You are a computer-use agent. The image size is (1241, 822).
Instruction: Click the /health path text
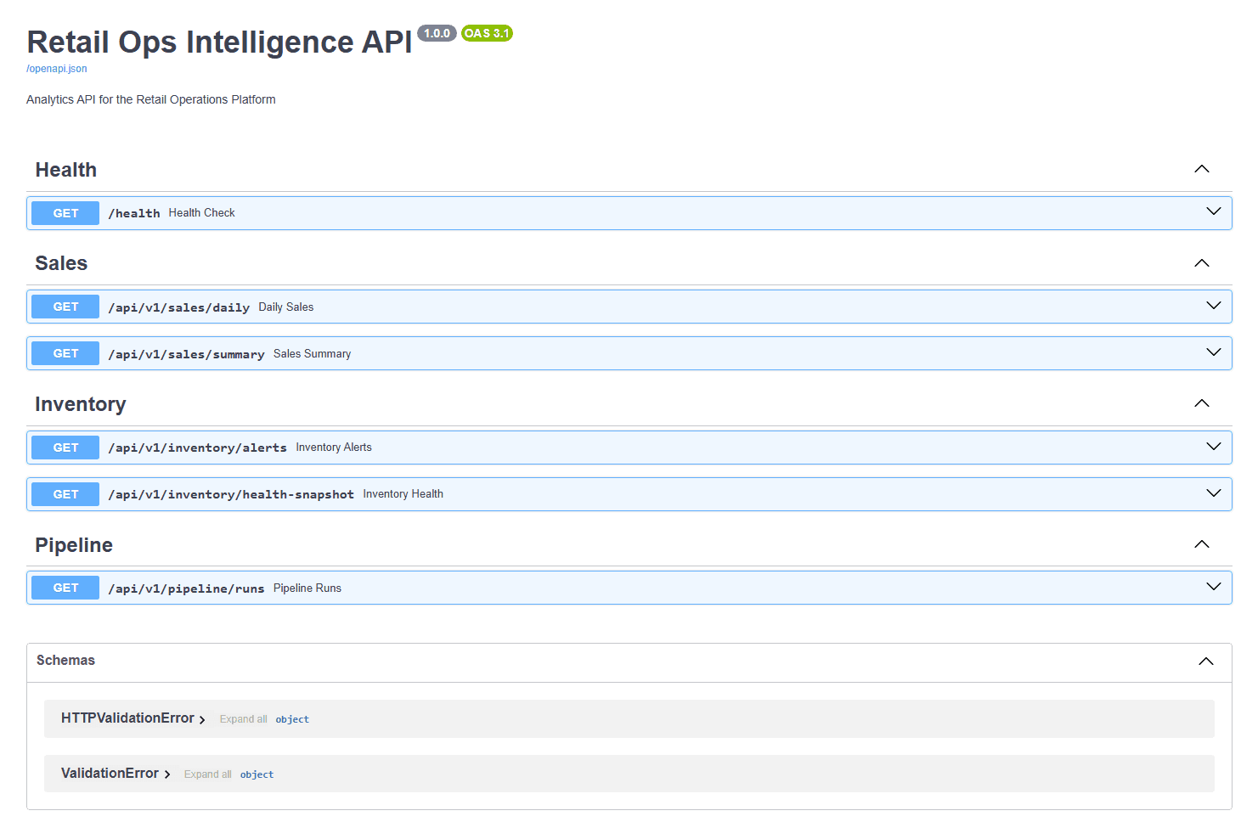(134, 213)
